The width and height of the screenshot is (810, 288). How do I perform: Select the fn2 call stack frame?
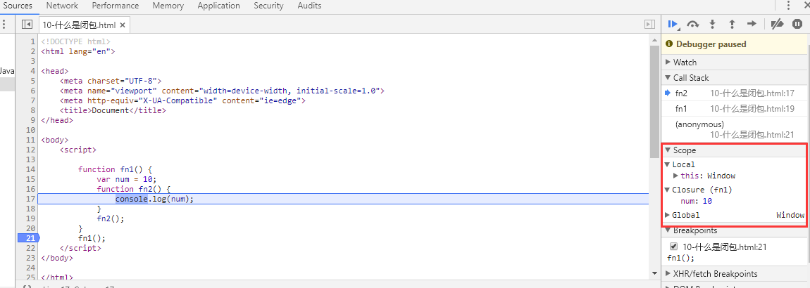pyautogui.click(x=735, y=93)
